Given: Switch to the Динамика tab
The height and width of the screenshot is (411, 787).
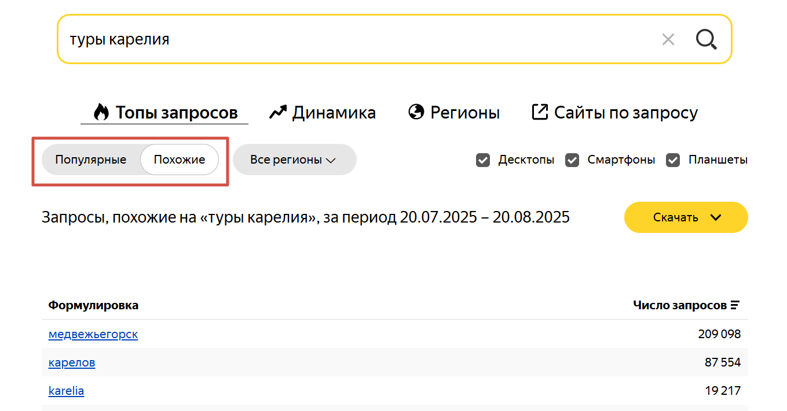Looking at the screenshot, I should (x=334, y=112).
